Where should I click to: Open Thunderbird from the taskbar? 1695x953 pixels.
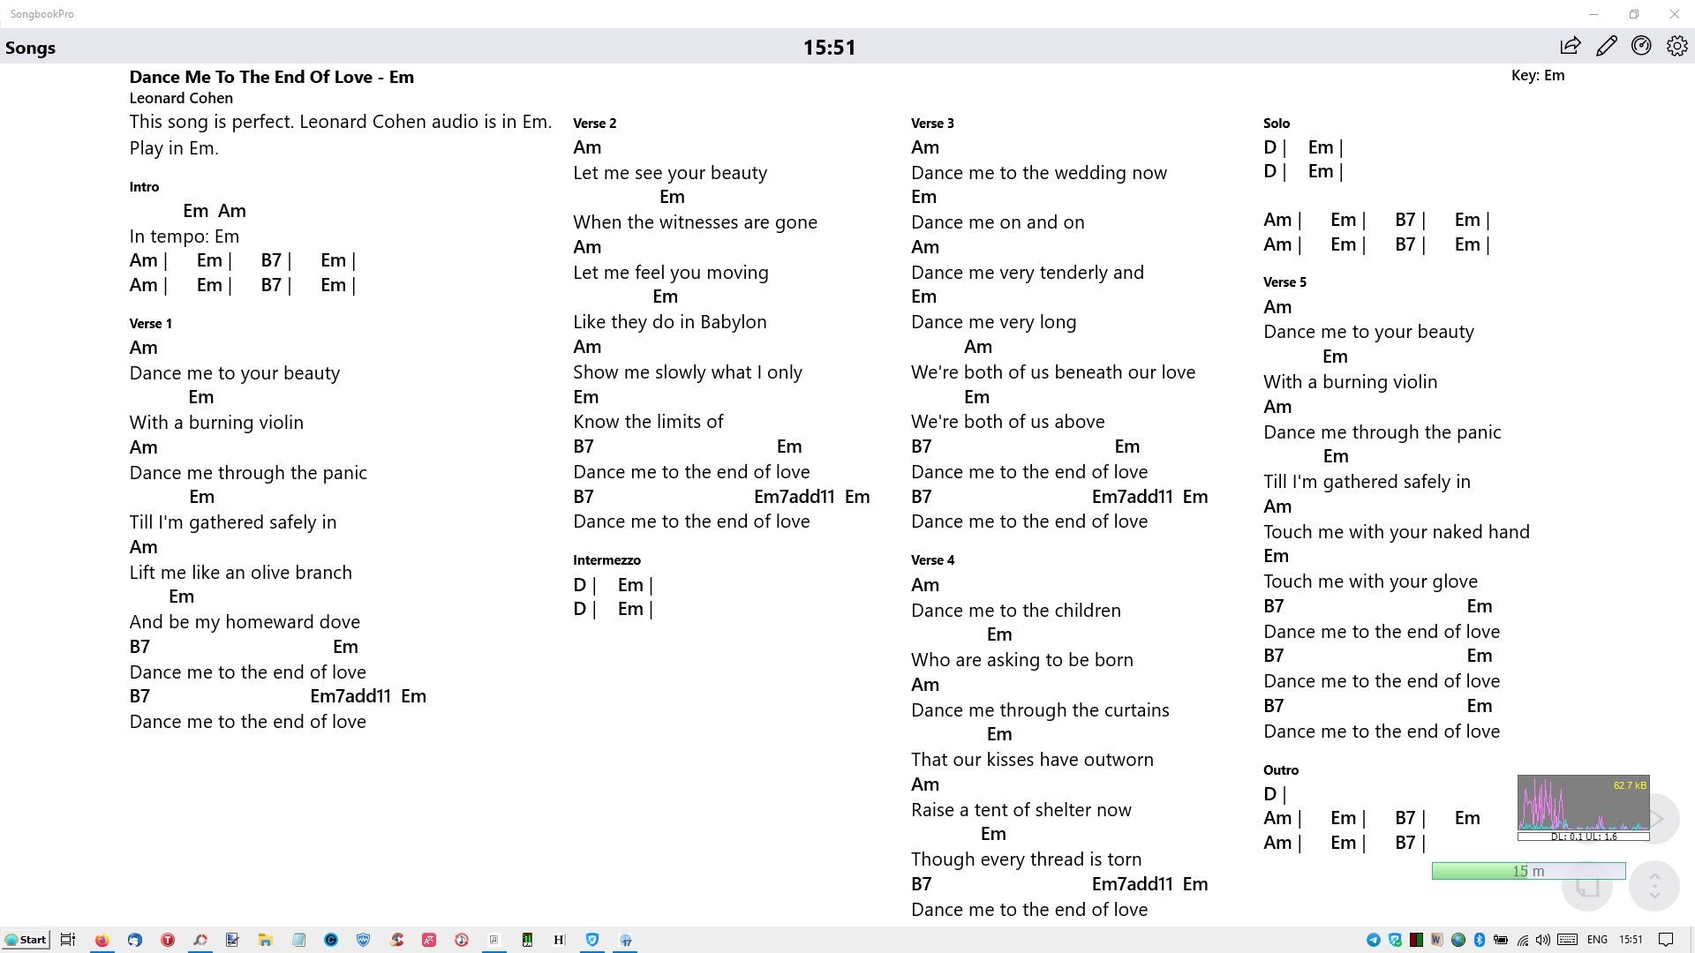click(x=134, y=940)
